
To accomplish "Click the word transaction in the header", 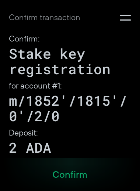I will click(60, 18).
